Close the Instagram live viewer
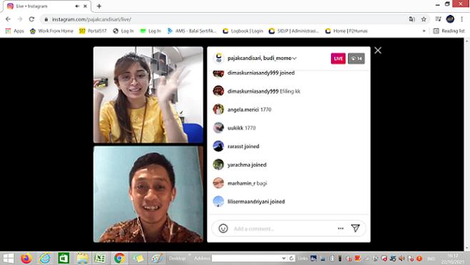The height and width of the screenshot is (265, 470). (x=378, y=51)
